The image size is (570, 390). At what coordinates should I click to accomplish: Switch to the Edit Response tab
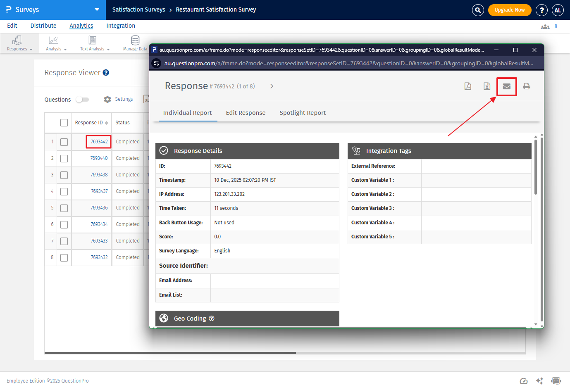click(246, 113)
